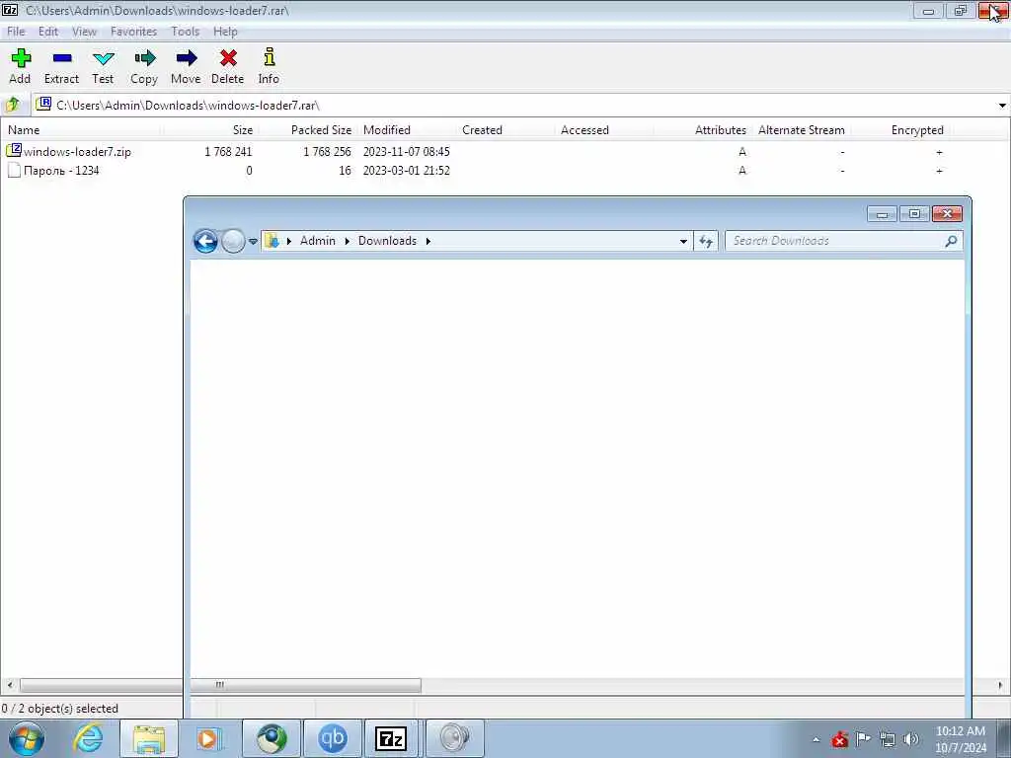Screen dimensions: 1011x758
Task: Open the Favorites menu
Action: pyautogui.click(x=133, y=32)
